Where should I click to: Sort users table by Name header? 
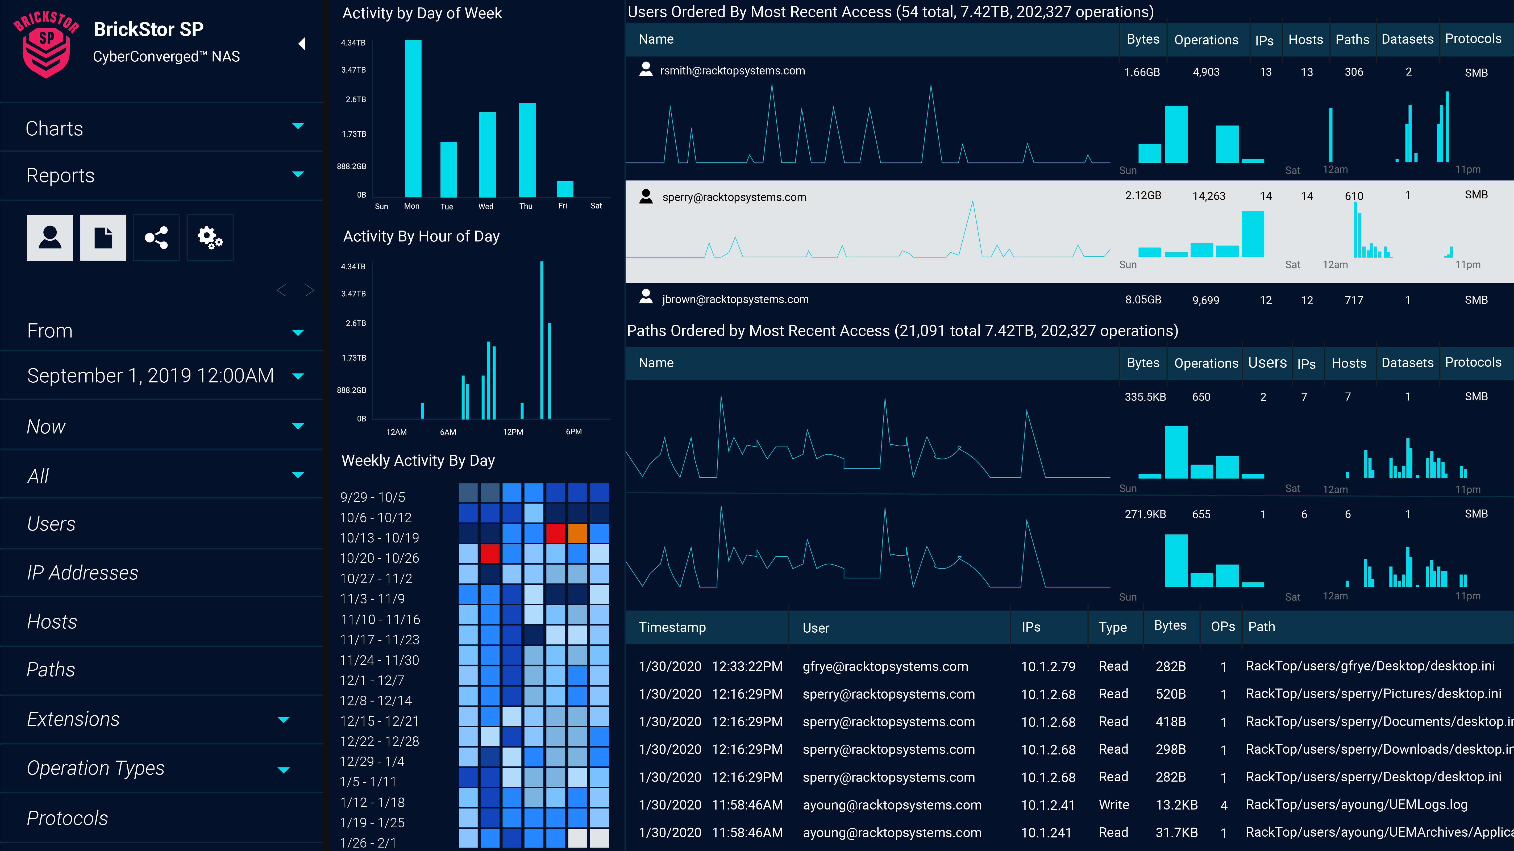656,39
